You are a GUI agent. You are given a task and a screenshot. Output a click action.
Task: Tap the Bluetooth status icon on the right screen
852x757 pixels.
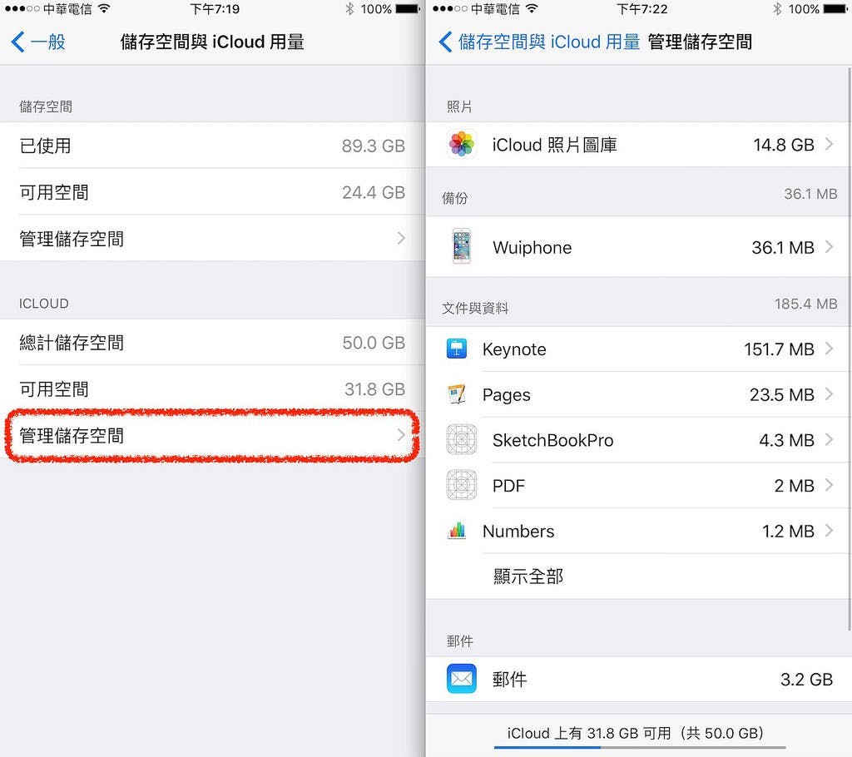point(777,8)
